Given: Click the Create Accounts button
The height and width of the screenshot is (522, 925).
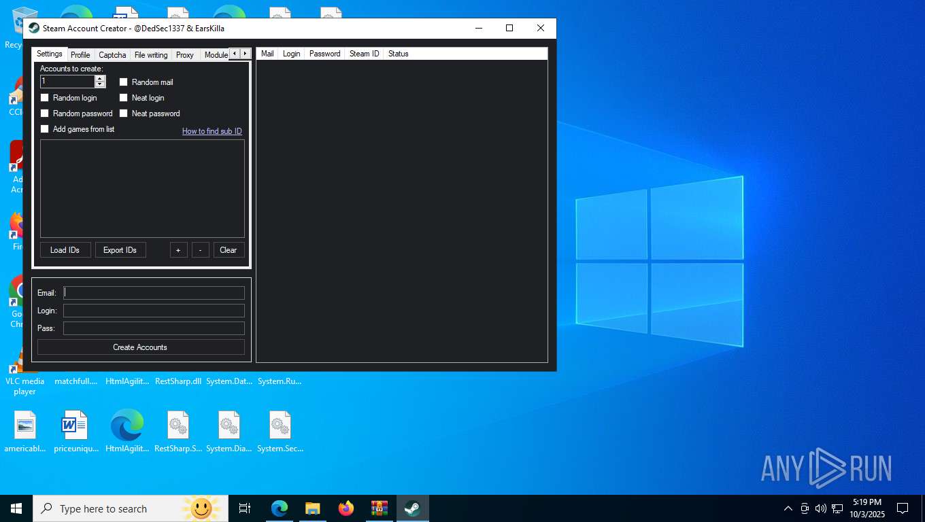Looking at the screenshot, I should 141,347.
